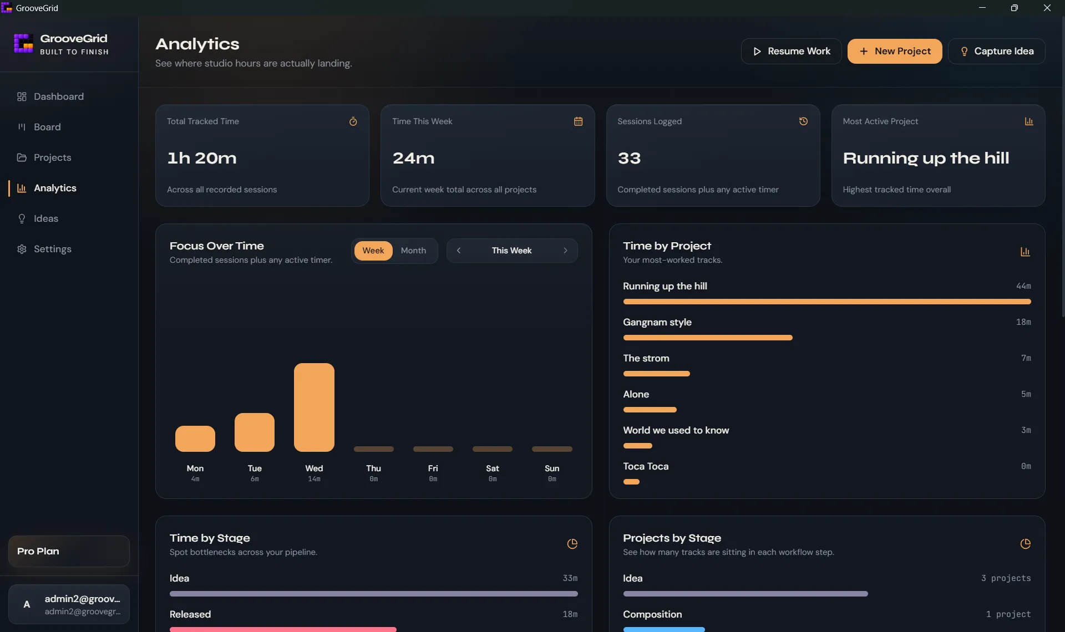Click the Board columns icon
The image size is (1065, 632).
[22, 127]
